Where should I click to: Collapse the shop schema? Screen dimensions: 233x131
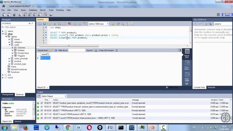click(x=3, y=34)
